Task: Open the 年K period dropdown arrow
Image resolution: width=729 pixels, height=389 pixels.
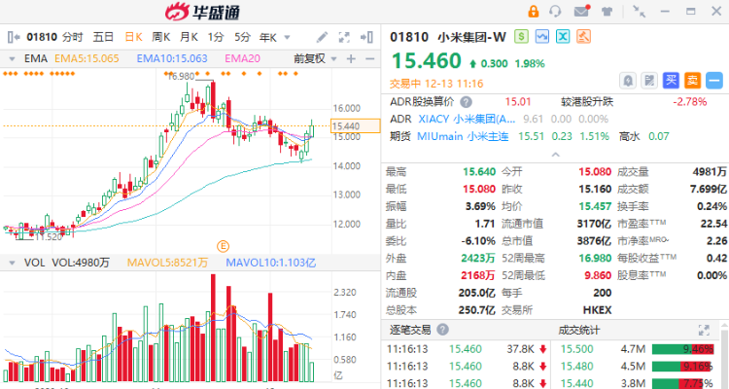Action: [288, 38]
